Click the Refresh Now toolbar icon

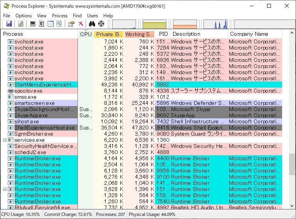click(20, 24)
